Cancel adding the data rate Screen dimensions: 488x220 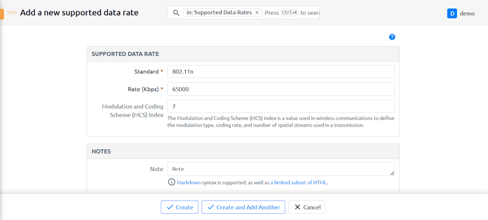307,207
